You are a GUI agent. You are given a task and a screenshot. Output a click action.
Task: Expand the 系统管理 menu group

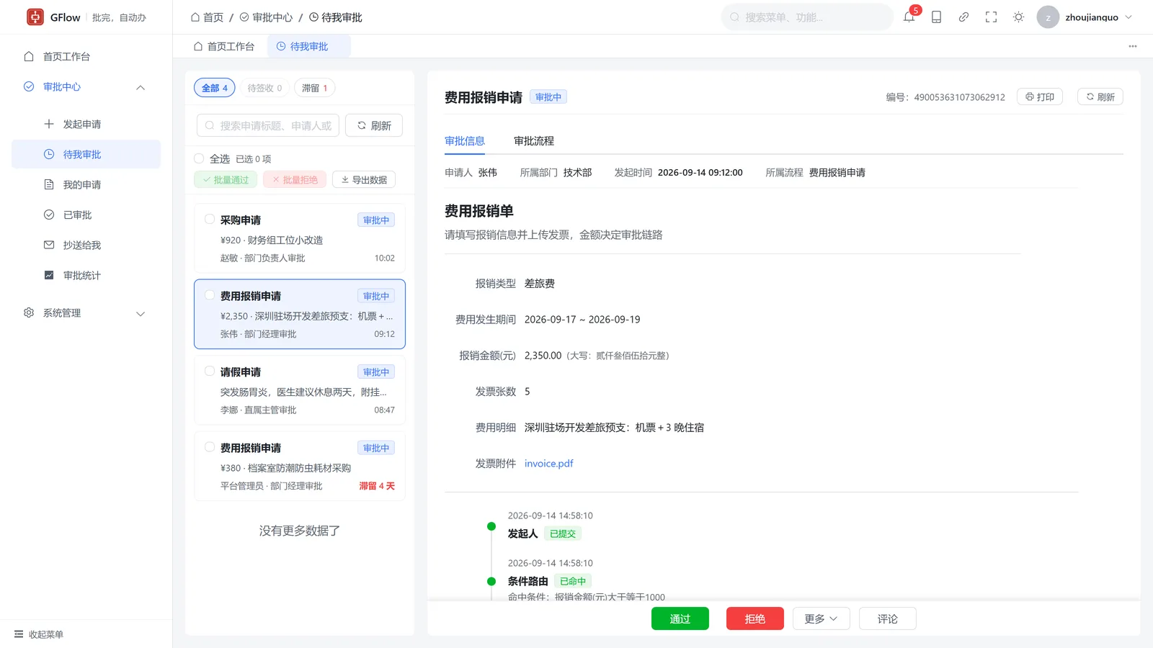tap(86, 312)
